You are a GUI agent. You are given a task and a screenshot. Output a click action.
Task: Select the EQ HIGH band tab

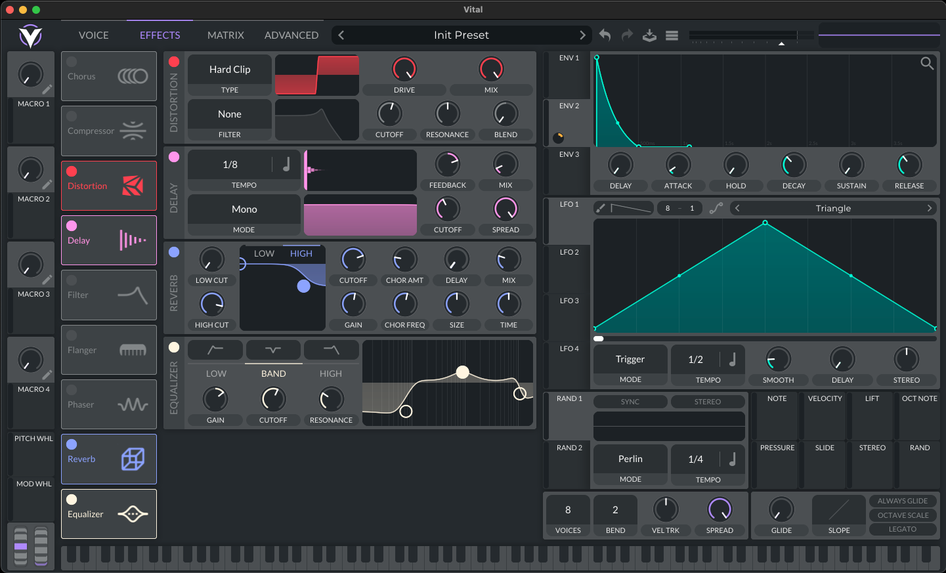point(331,373)
